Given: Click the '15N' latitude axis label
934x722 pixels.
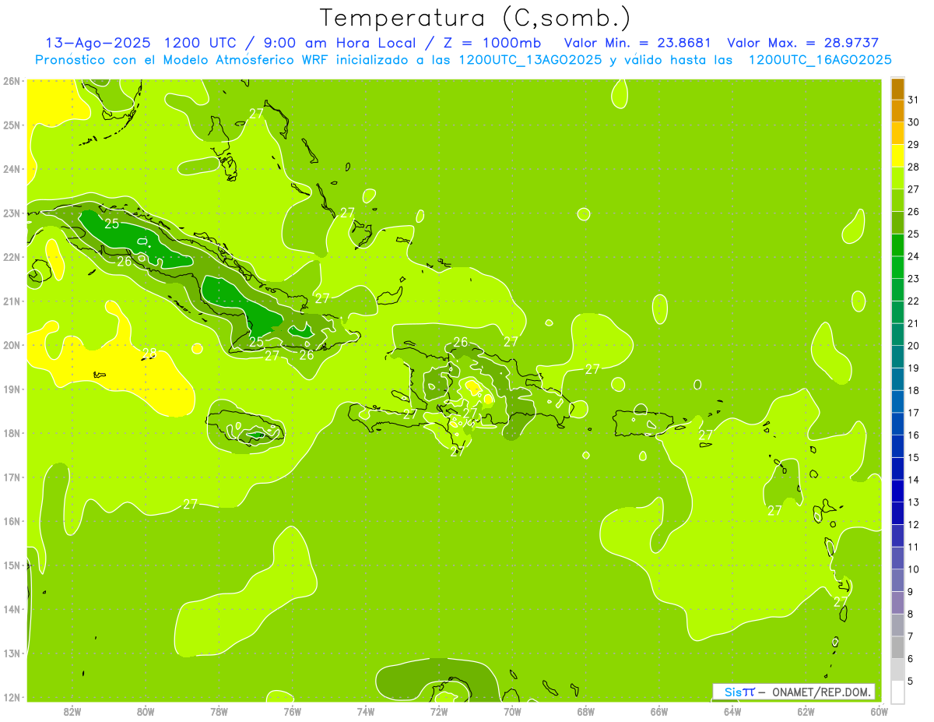Looking at the screenshot, I should coord(11,565).
